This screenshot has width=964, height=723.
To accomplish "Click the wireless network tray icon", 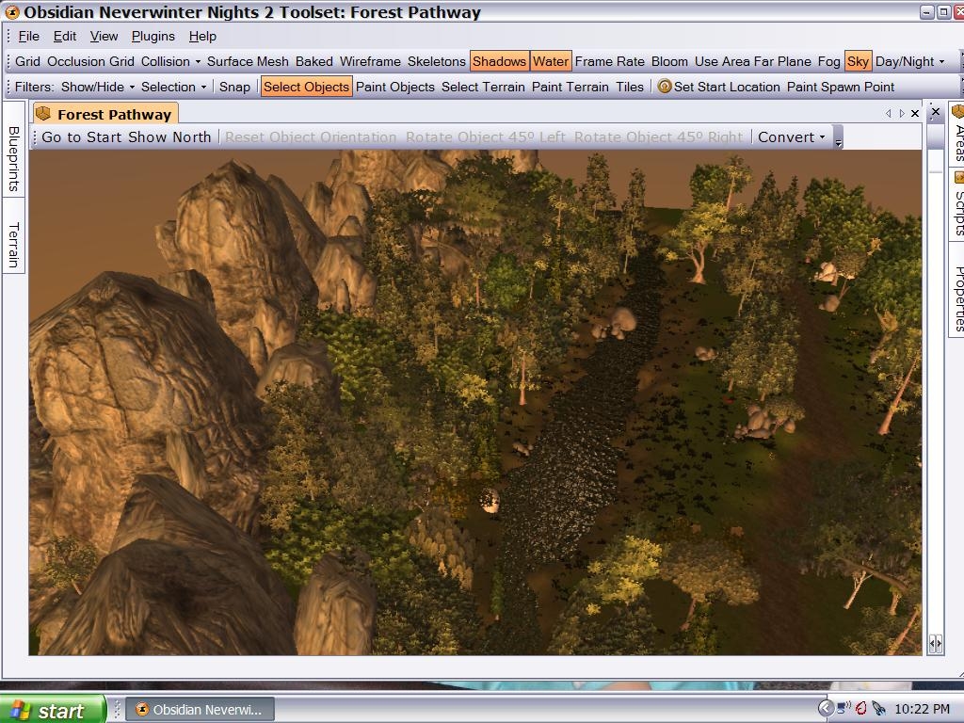I will (x=843, y=709).
